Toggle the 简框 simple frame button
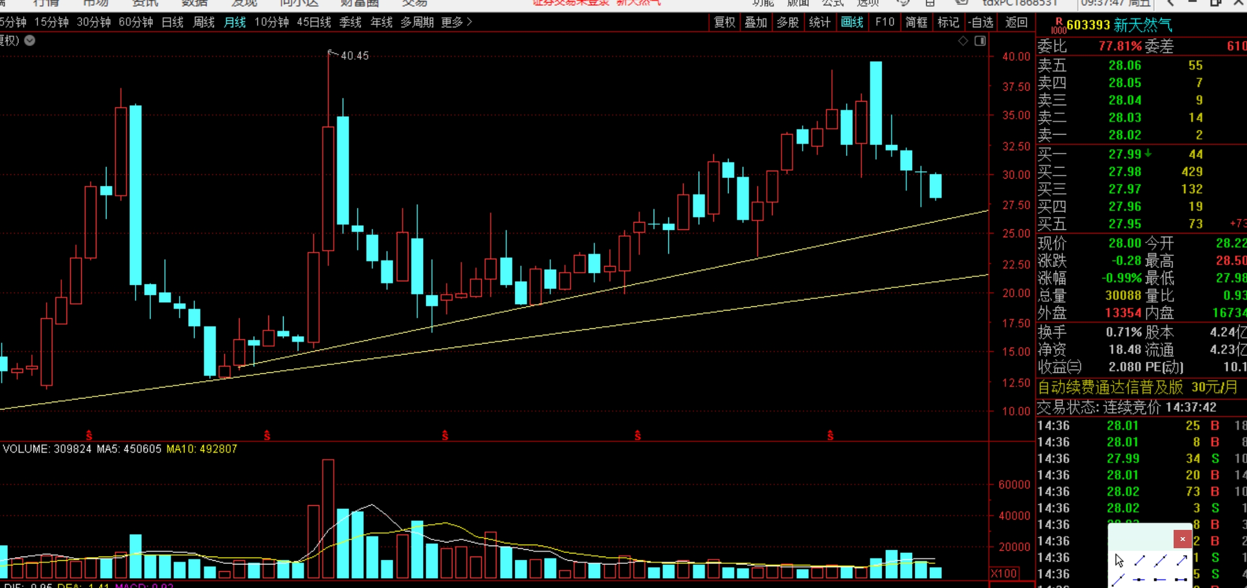 916,23
